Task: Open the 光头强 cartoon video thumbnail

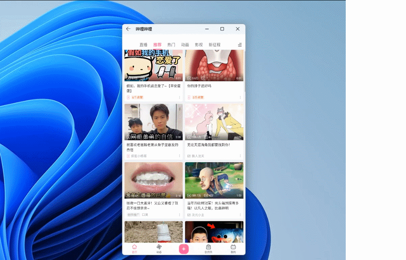Action: point(214,180)
